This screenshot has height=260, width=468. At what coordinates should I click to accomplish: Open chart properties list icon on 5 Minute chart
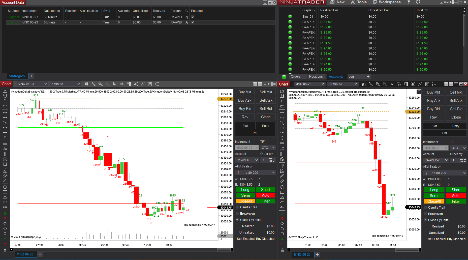(157, 84)
